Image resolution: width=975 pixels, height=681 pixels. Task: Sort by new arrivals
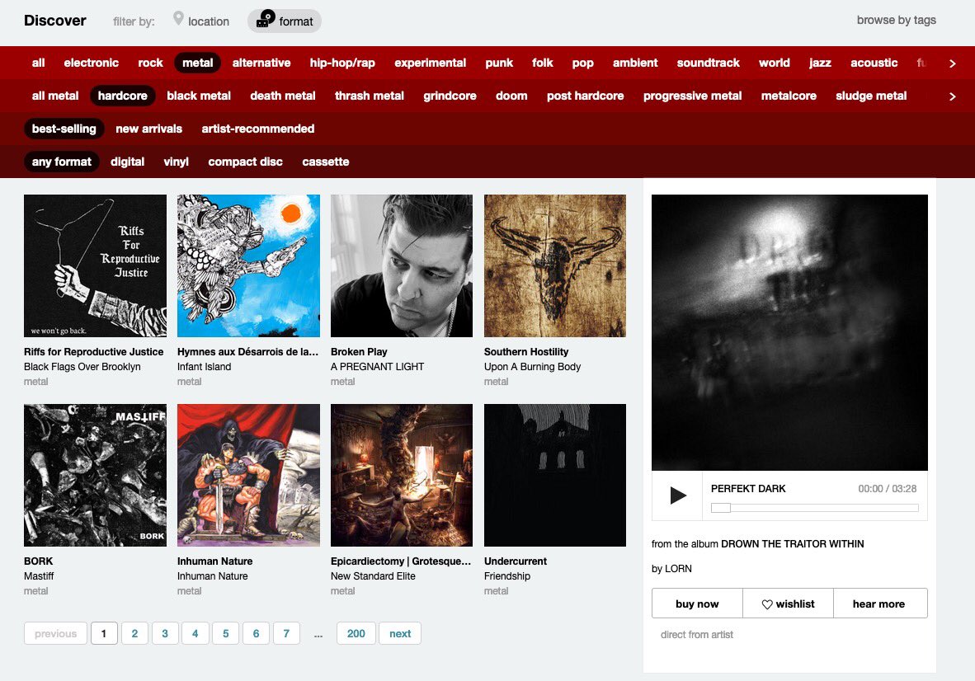149,129
